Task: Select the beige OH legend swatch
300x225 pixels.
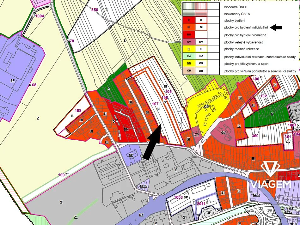Action: (x=189, y=70)
